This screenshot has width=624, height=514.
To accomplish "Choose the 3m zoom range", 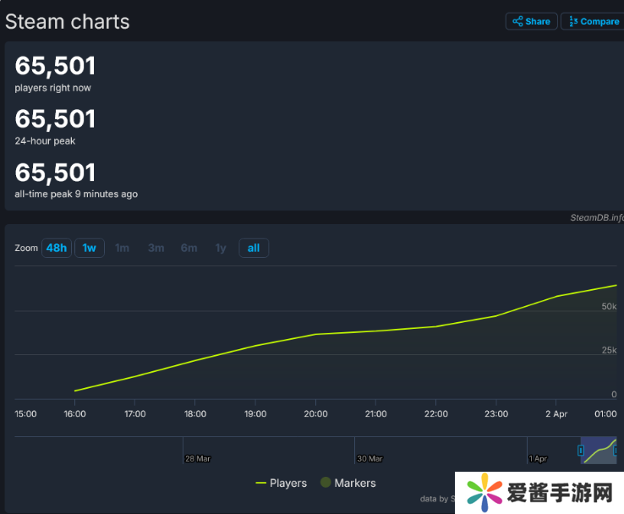I will point(156,248).
